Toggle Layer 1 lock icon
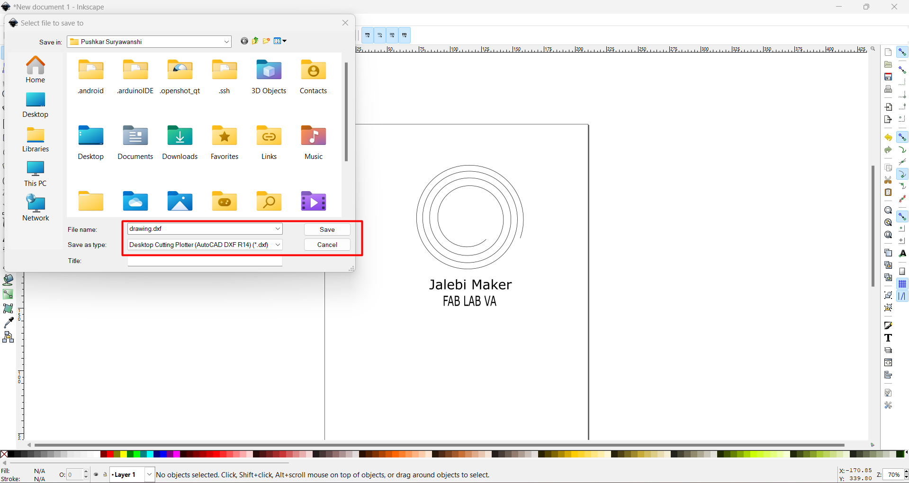This screenshot has height=483, width=909. [105, 474]
